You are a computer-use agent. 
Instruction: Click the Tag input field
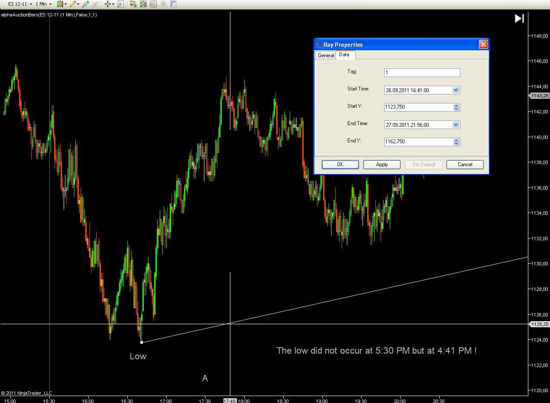pos(422,73)
